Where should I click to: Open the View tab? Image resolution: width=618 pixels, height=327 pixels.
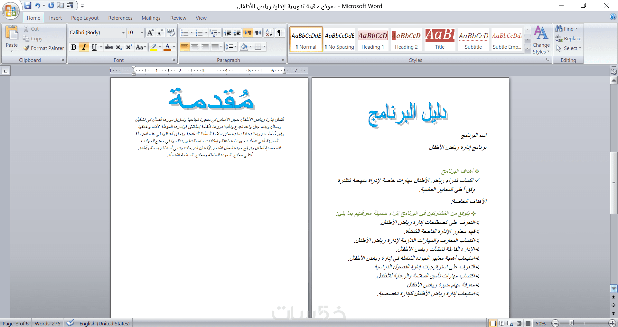201,18
